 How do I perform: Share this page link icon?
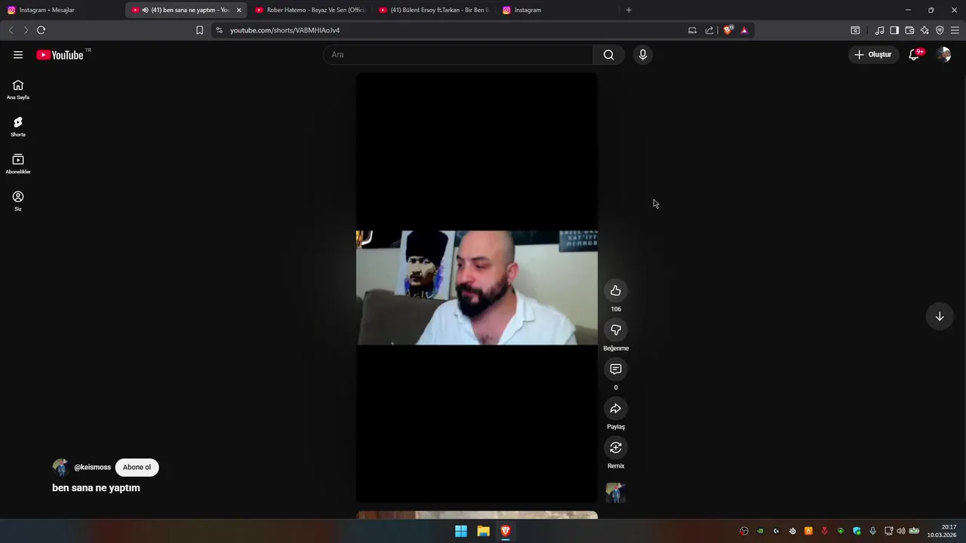pyautogui.click(x=709, y=30)
